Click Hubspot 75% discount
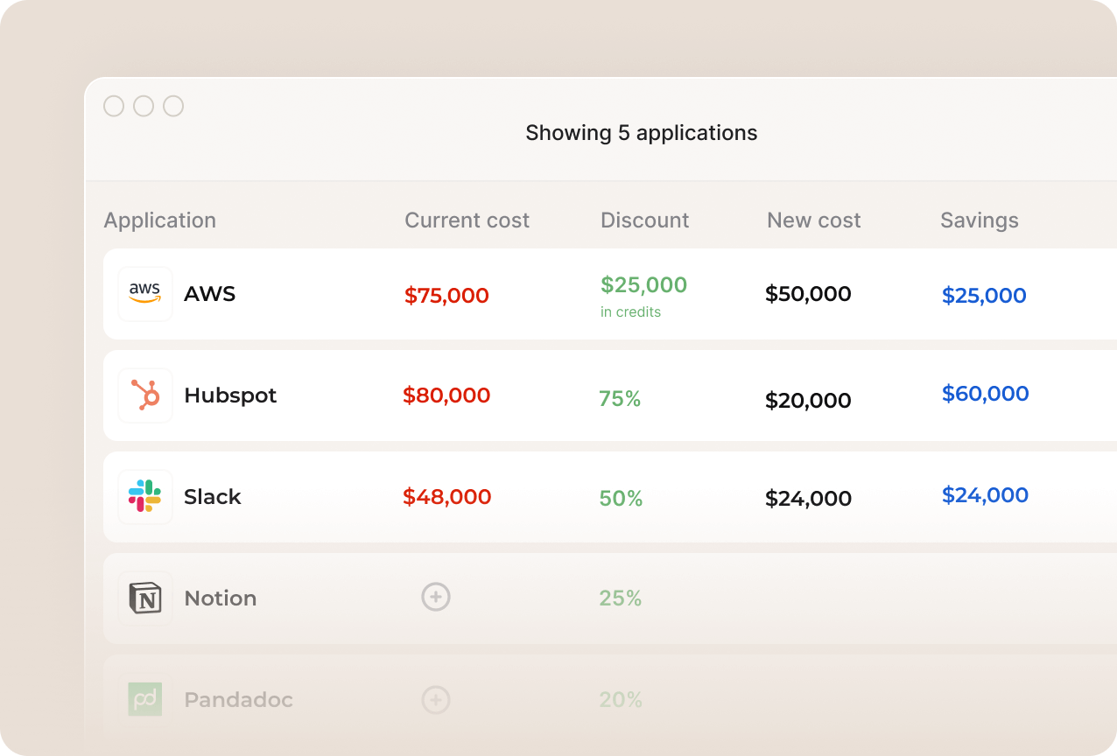This screenshot has width=1117, height=756. pyautogui.click(x=620, y=399)
